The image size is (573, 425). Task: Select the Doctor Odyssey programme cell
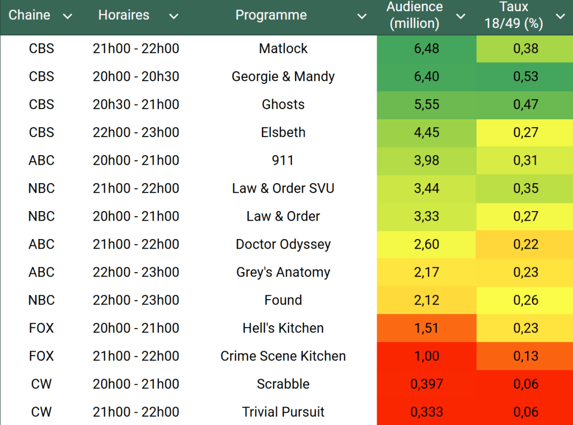[x=283, y=245]
